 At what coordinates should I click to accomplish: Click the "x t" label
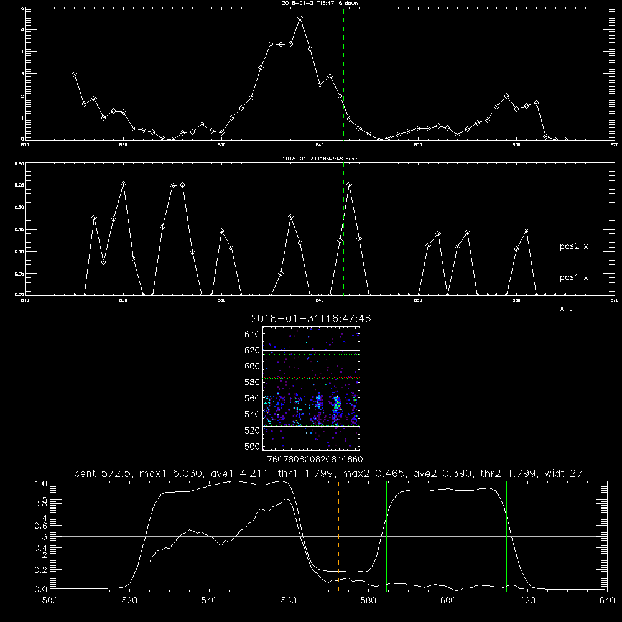[565, 309]
